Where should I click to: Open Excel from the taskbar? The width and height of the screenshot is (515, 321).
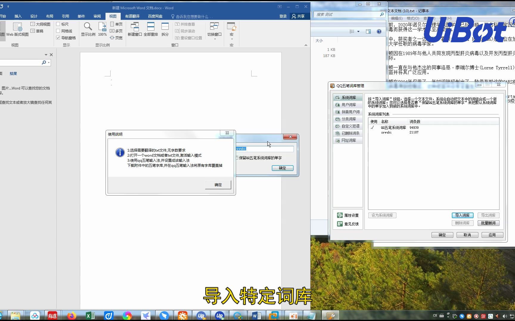coord(90,316)
